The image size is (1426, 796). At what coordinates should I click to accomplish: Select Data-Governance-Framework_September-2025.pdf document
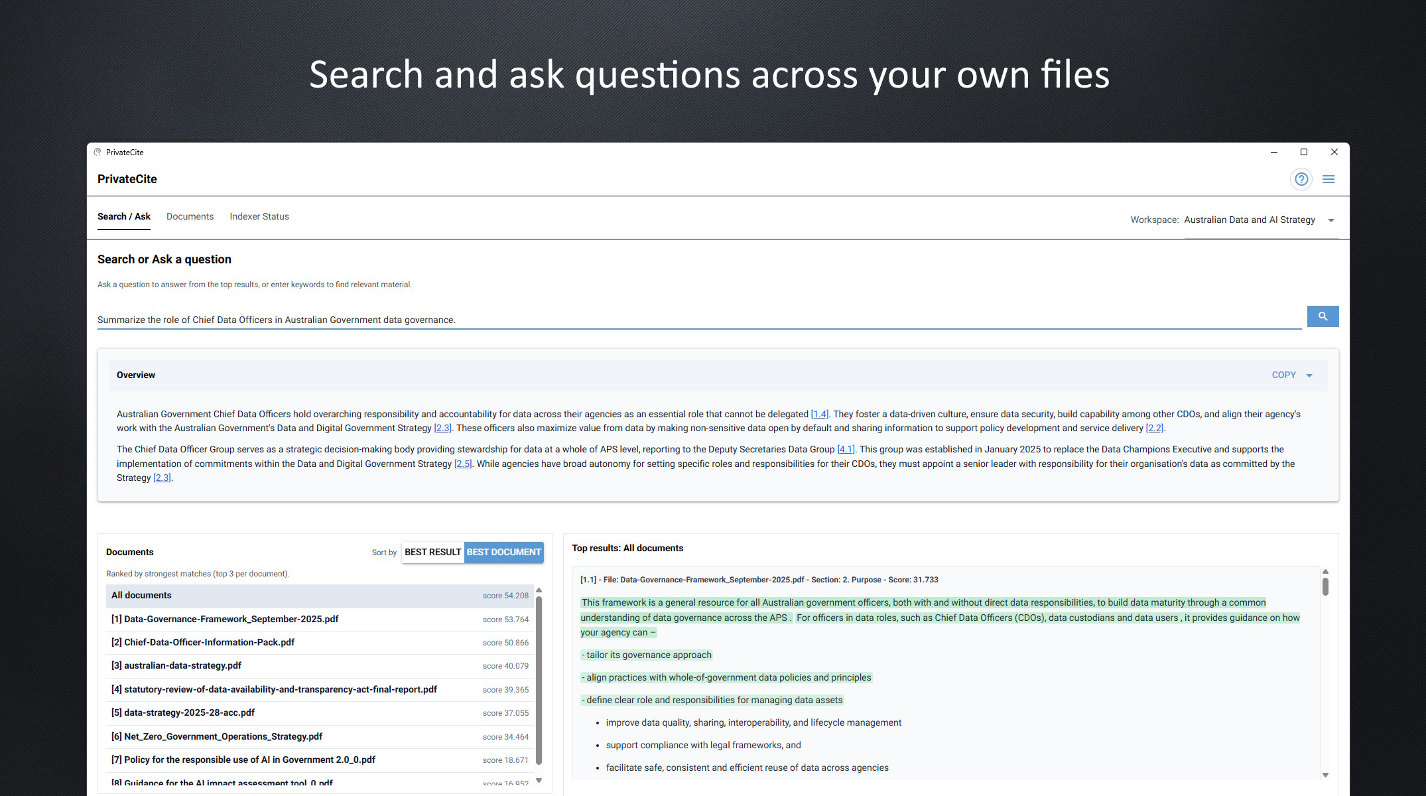tap(320, 619)
